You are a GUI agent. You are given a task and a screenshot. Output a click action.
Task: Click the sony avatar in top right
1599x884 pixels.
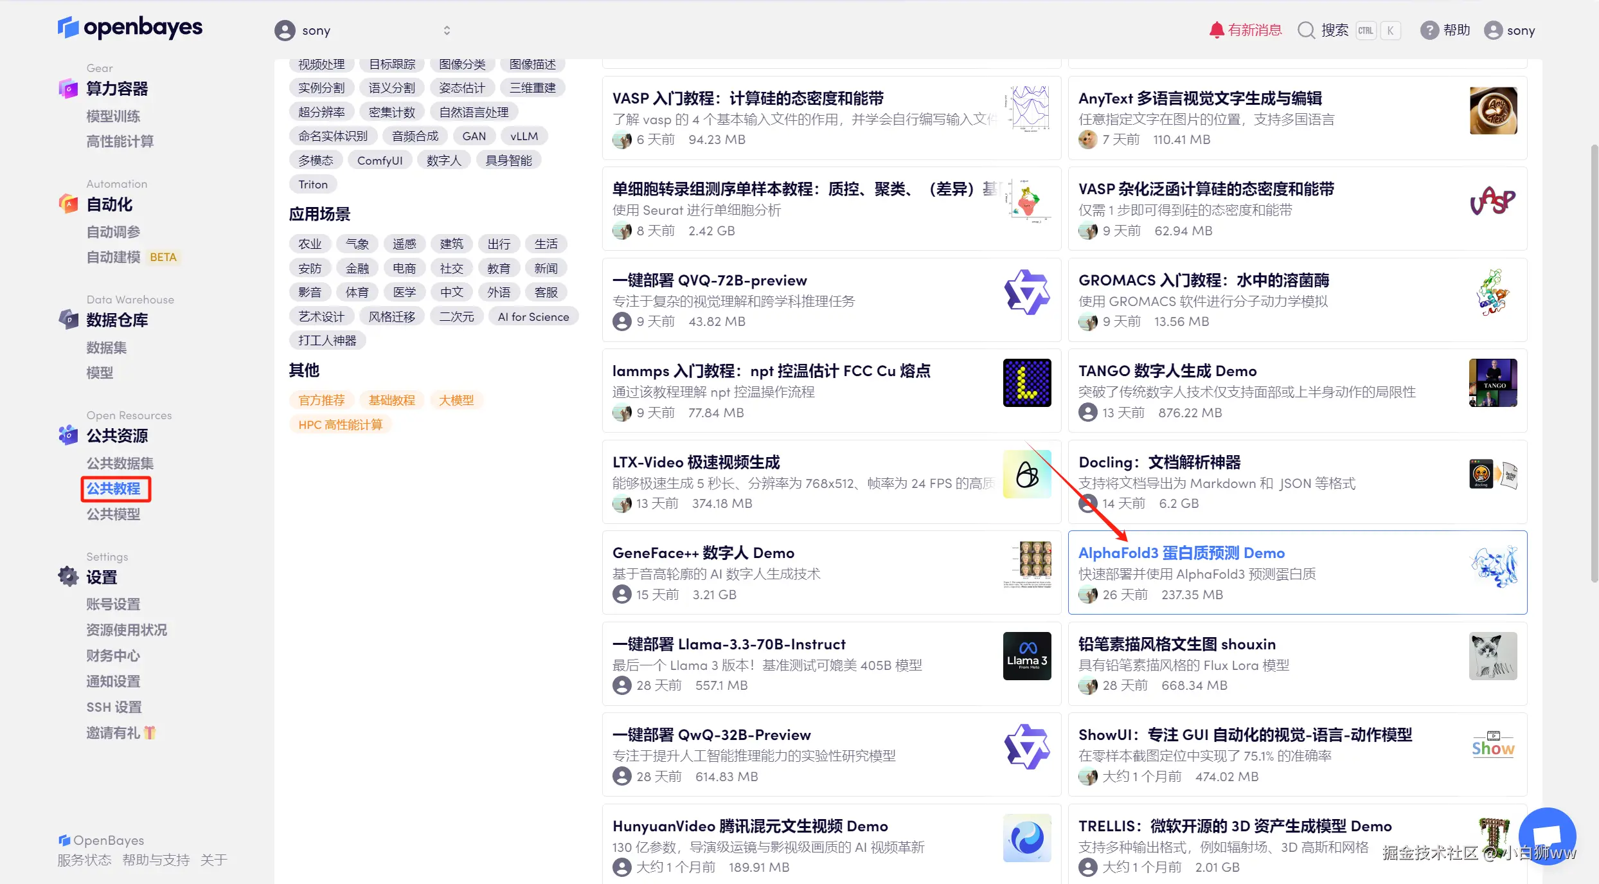tap(1493, 30)
